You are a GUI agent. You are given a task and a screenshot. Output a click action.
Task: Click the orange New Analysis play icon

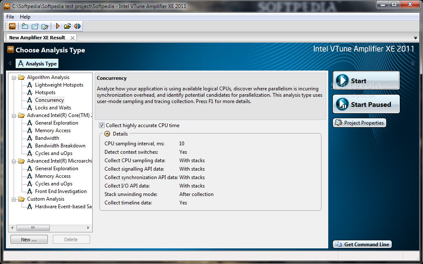tap(58, 26)
